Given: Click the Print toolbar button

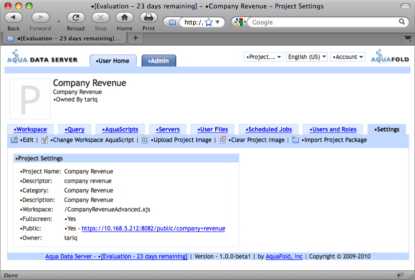Looking at the screenshot, I should tap(149, 17).
